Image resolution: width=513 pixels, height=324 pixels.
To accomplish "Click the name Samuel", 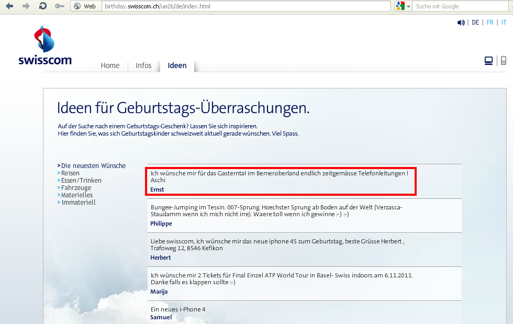I will (x=161, y=317).
